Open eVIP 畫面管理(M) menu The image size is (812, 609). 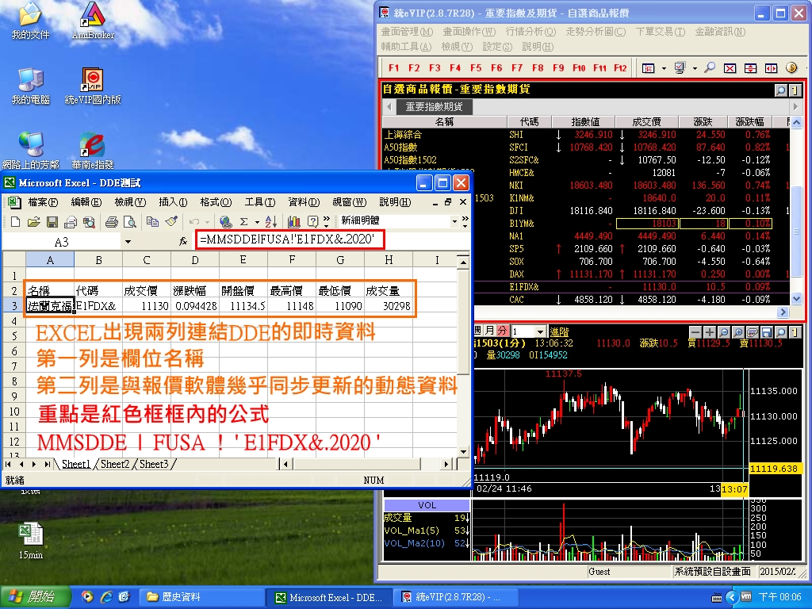[x=407, y=32]
